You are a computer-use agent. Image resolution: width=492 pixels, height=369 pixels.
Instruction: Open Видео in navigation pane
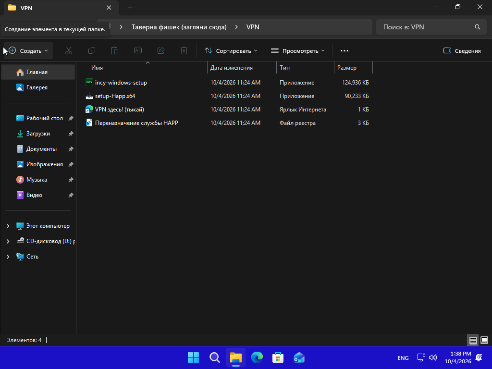(x=38, y=195)
